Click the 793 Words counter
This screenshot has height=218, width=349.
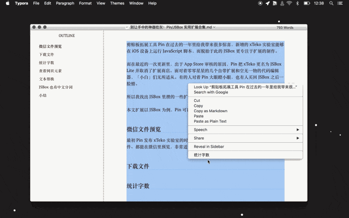[285, 27]
